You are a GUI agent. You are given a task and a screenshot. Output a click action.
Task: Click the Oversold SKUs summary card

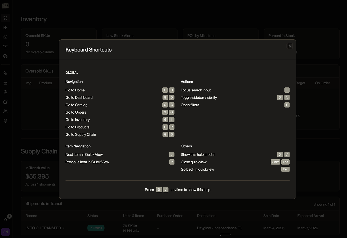tap(59, 44)
